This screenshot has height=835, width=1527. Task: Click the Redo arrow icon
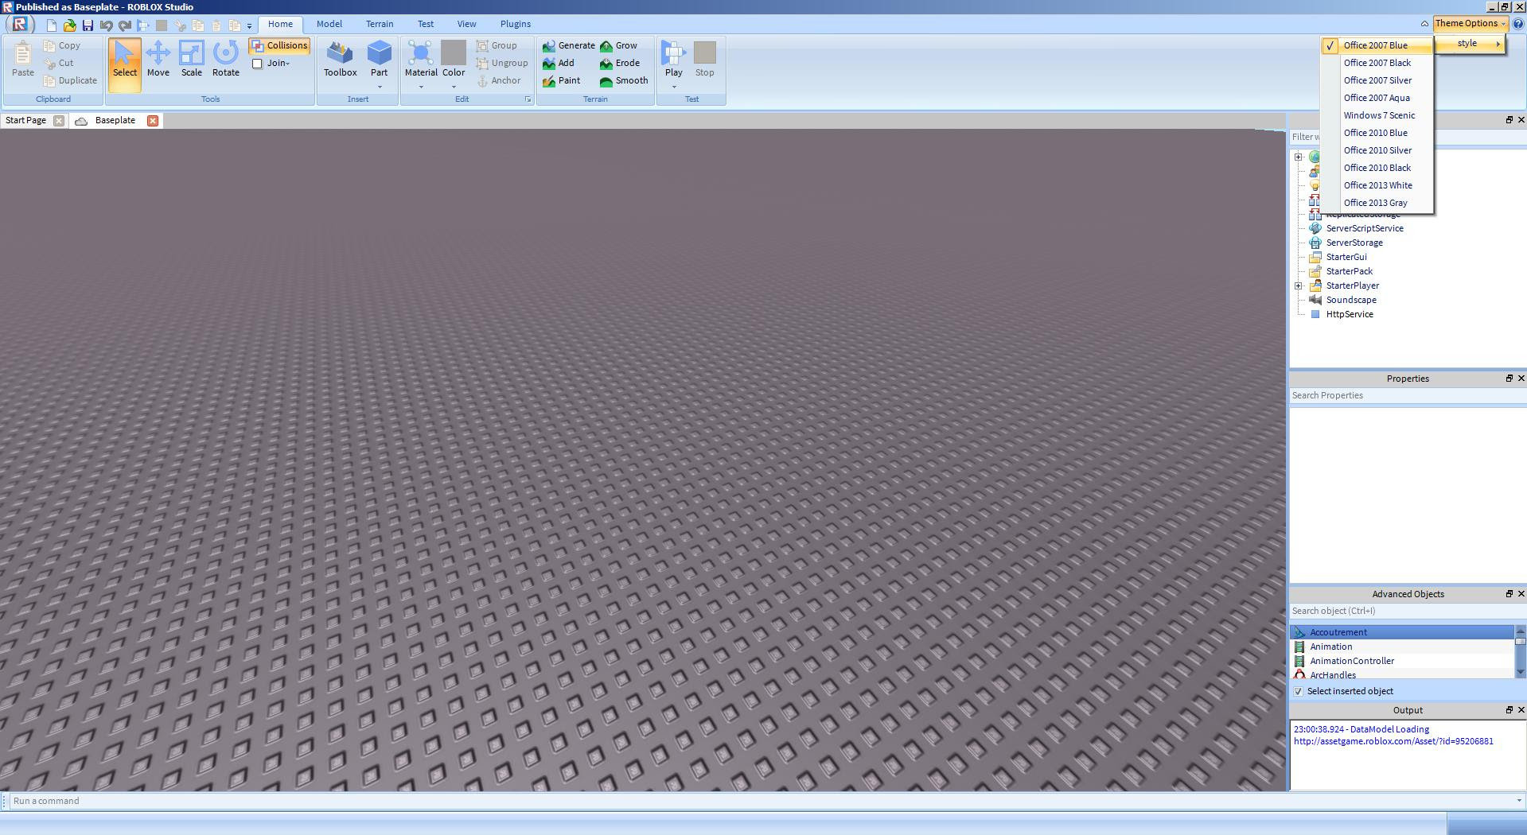(x=124, y=25)
